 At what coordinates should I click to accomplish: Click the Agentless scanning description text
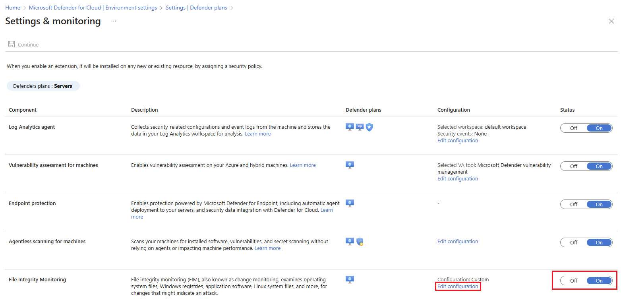coord(230,244)
